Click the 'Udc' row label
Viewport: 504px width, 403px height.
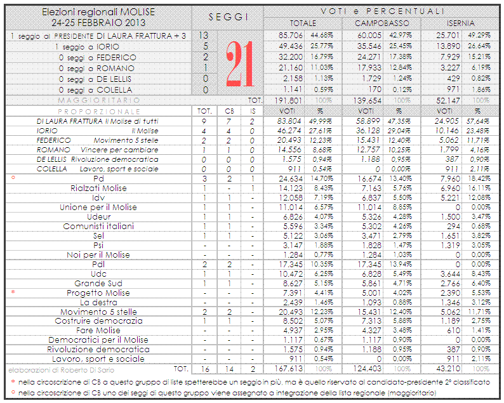[x=98, y=274]
